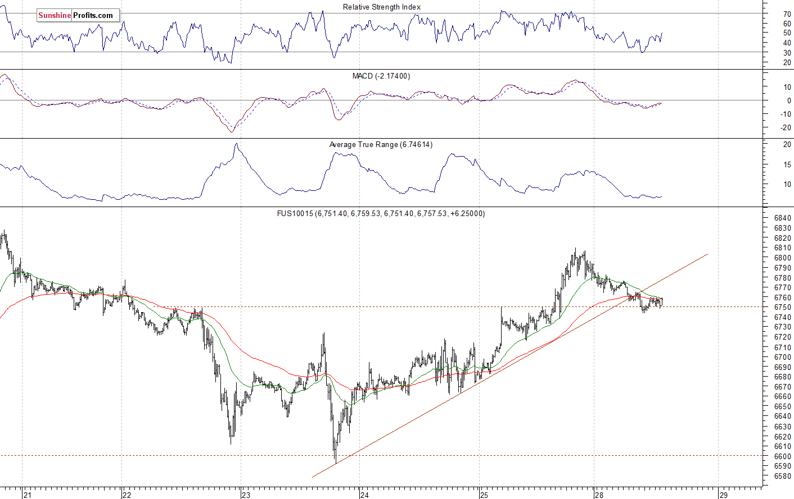The width and height of the screenshot is (794, 499).
Task: Click date label 23 on time axis
Action: [x=246, y=495]
